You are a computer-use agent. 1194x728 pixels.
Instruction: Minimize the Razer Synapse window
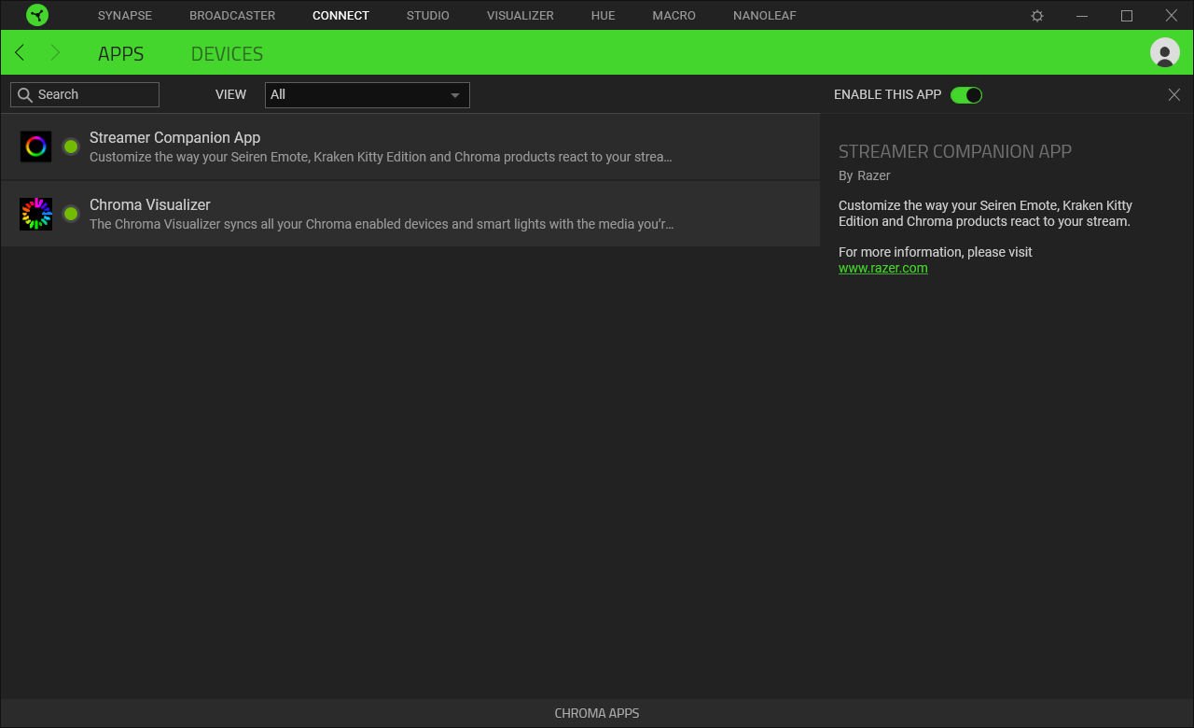(x=1082, y=16)
